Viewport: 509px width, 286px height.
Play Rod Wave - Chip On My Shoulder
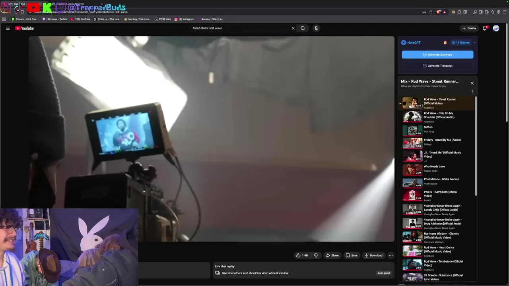(x=437, y=117)
